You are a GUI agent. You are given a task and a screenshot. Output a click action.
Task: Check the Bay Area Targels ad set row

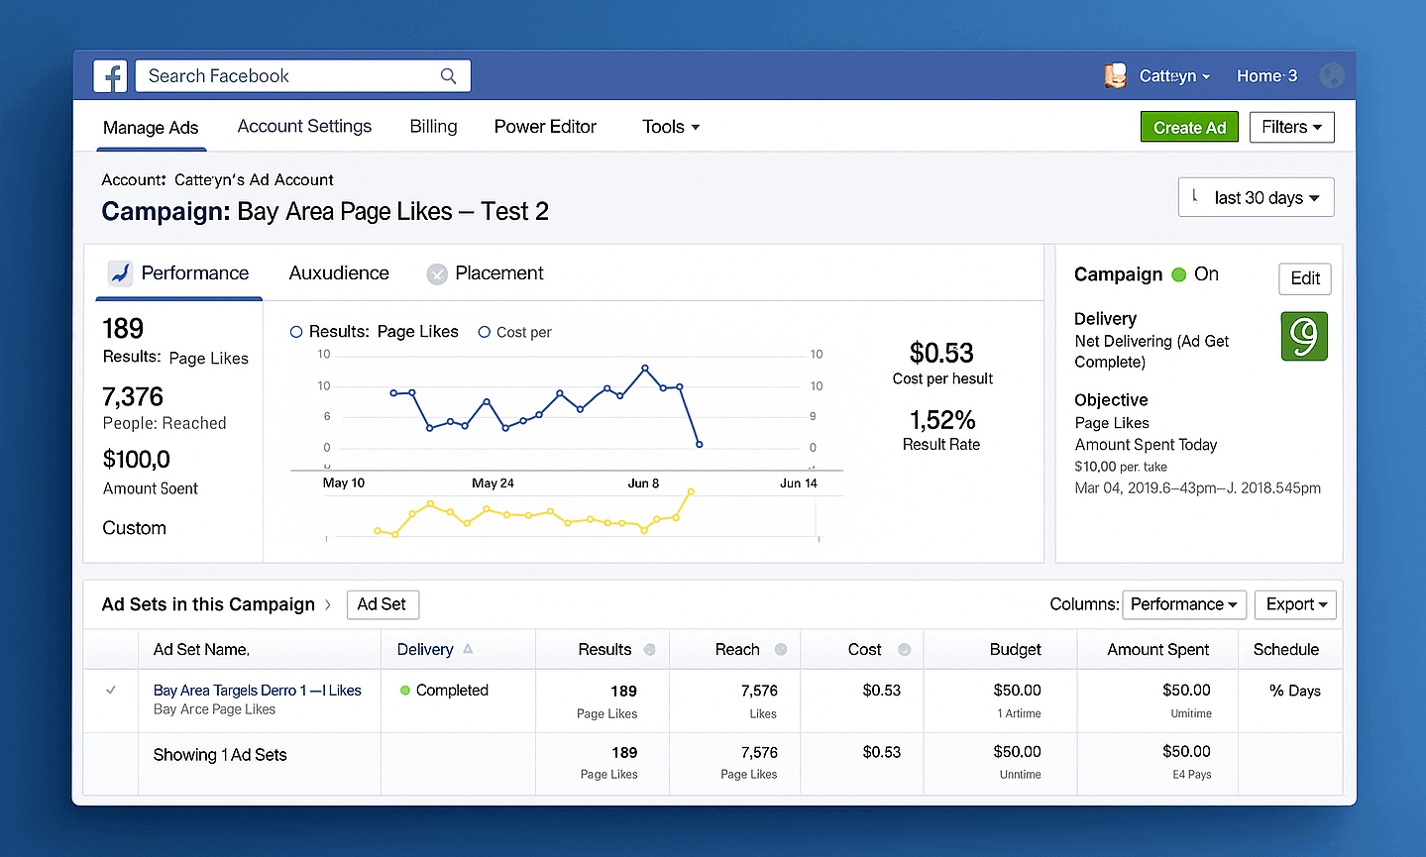[x=111, y=691]
